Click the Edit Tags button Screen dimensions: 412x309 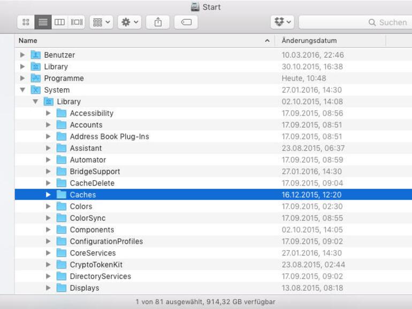(x=186, y=22)
